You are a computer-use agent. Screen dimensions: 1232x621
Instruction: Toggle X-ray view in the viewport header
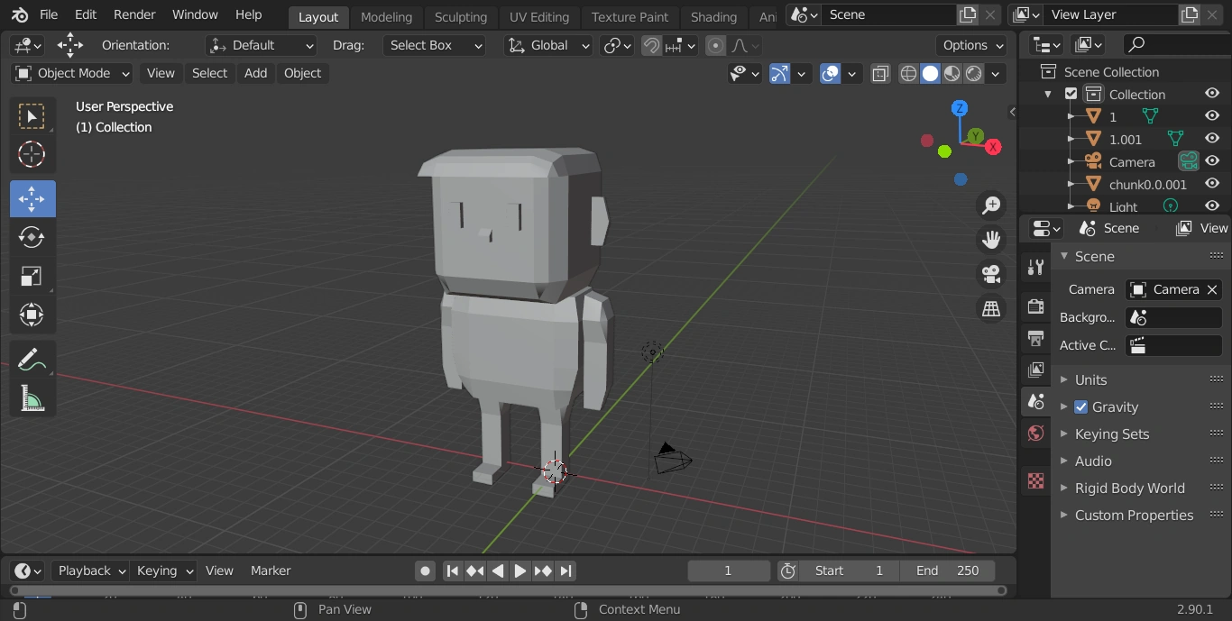(880, 74)
